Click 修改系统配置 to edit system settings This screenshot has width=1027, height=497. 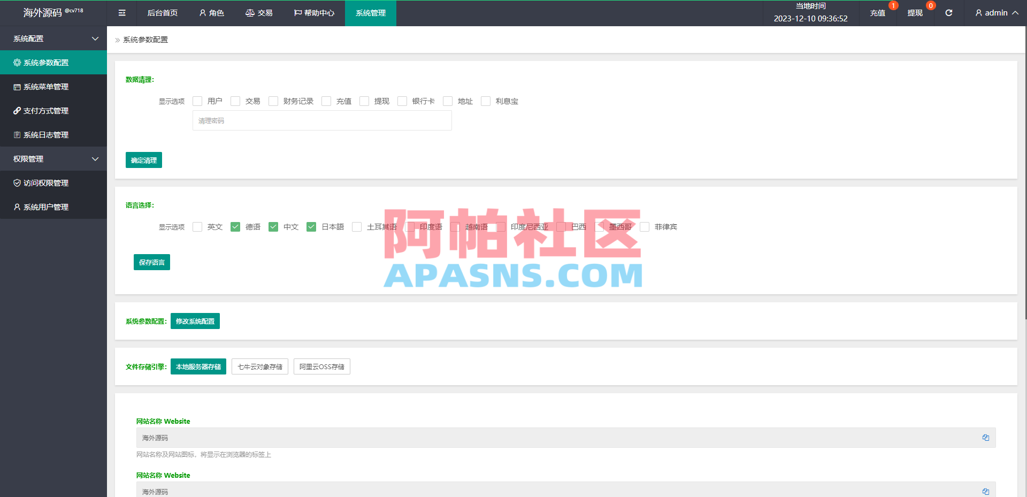tap(195, 321)
